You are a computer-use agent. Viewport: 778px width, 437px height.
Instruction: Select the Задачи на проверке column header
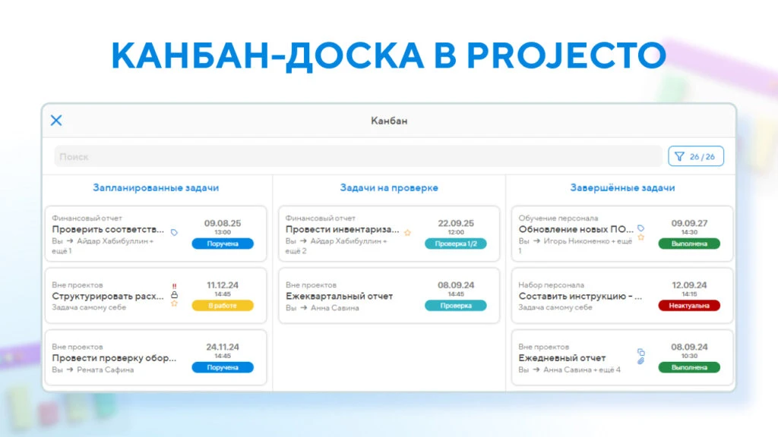(x=389, y=188)
